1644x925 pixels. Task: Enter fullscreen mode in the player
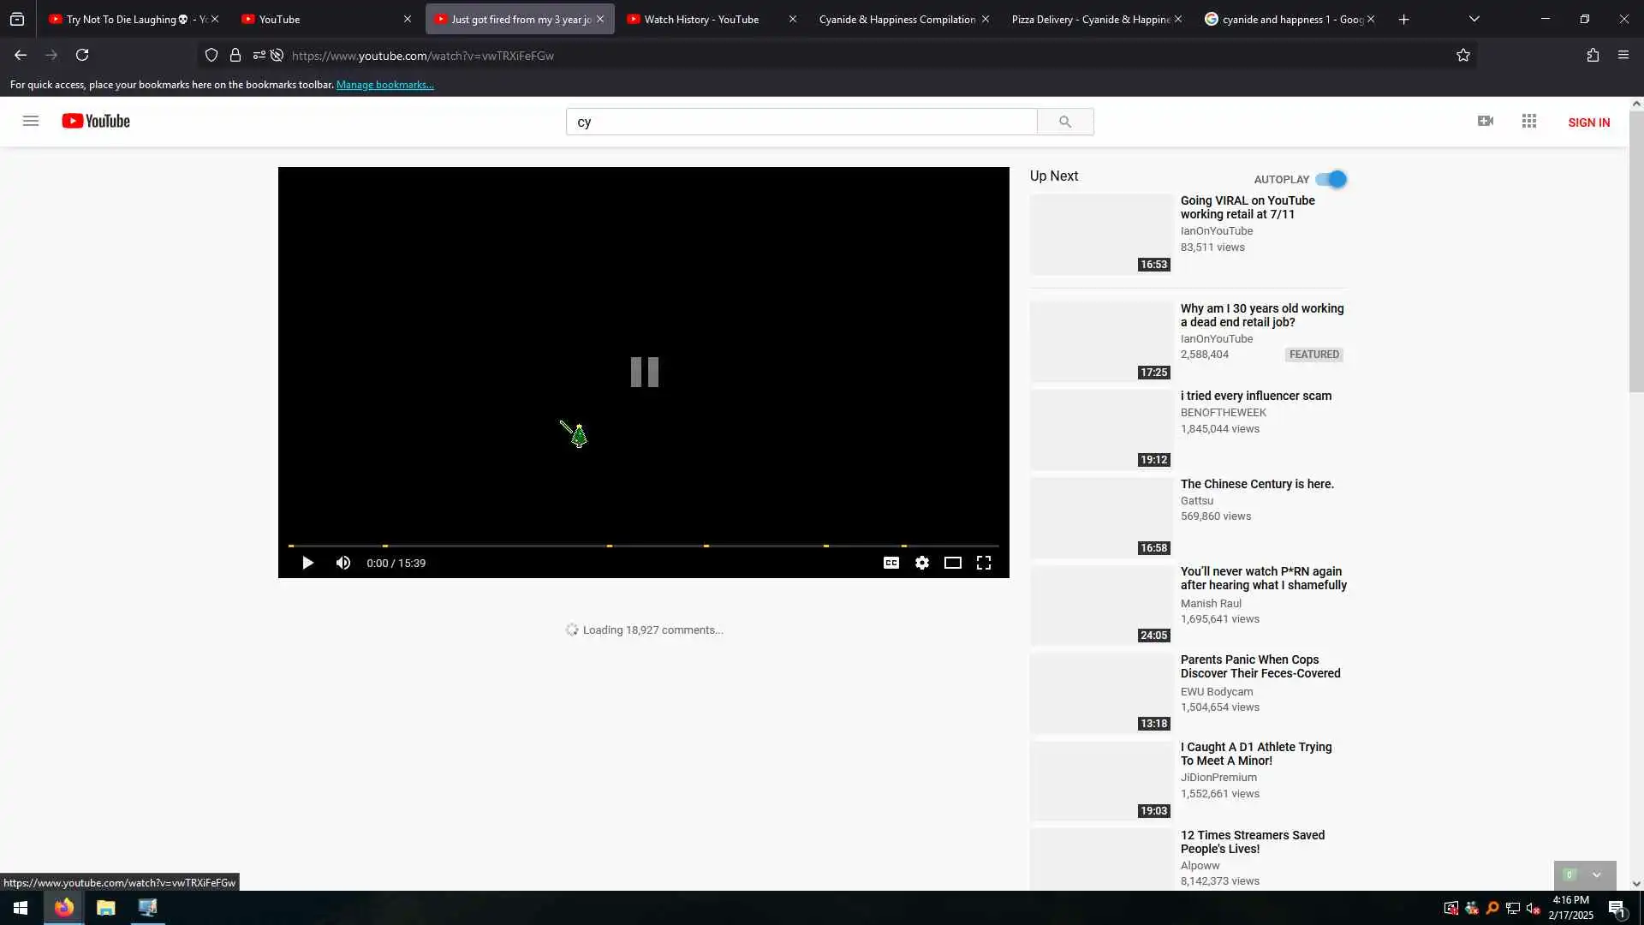click(984, 563)
